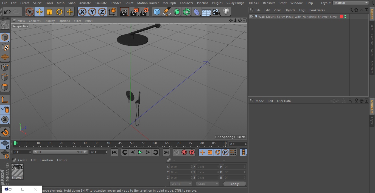Open the Simulate menu
The image size is (375, 193).
coord(101,3)
